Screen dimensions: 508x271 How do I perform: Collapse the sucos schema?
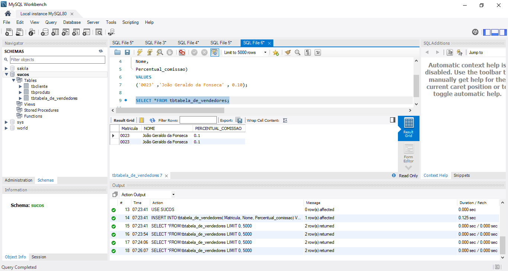coord(6,74)
